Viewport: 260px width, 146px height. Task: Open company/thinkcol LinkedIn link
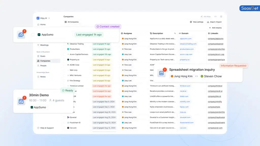coord(215,86)
